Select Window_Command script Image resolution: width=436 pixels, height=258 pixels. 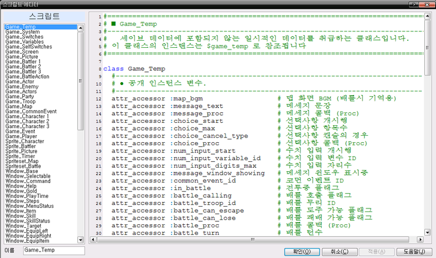41,181
